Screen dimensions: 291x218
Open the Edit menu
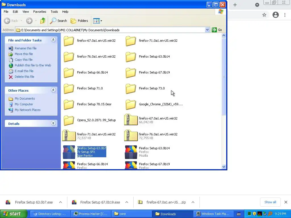pos(15,12)
